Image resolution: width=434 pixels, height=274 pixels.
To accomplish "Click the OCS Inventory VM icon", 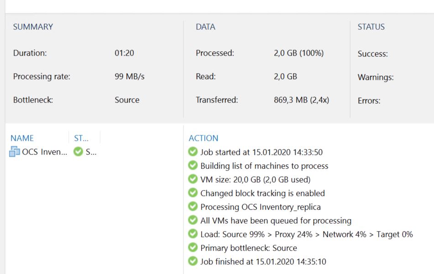I will [x=15, y=152].
